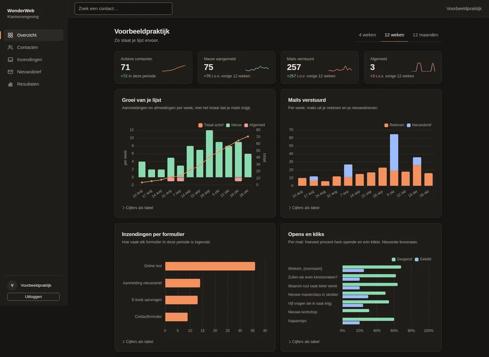Toggle the Afgemeld legend item in Groei chart

point(254,125)
